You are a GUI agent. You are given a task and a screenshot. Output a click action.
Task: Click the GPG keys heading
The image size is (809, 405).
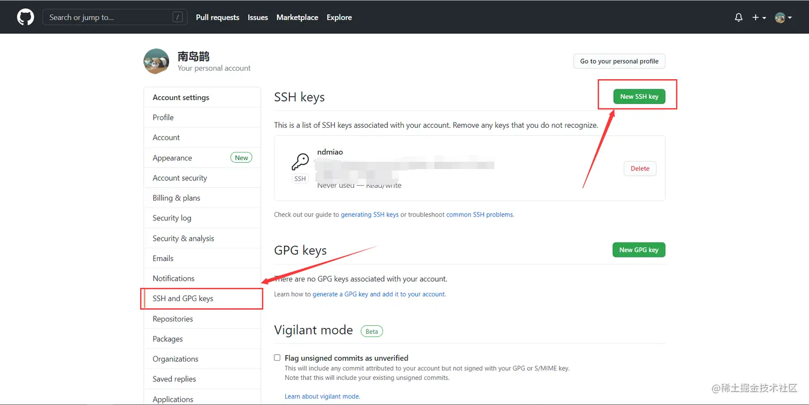click(300, 250)
